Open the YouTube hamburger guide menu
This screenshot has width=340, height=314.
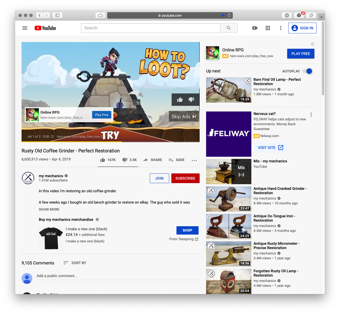tap(25, 28)
